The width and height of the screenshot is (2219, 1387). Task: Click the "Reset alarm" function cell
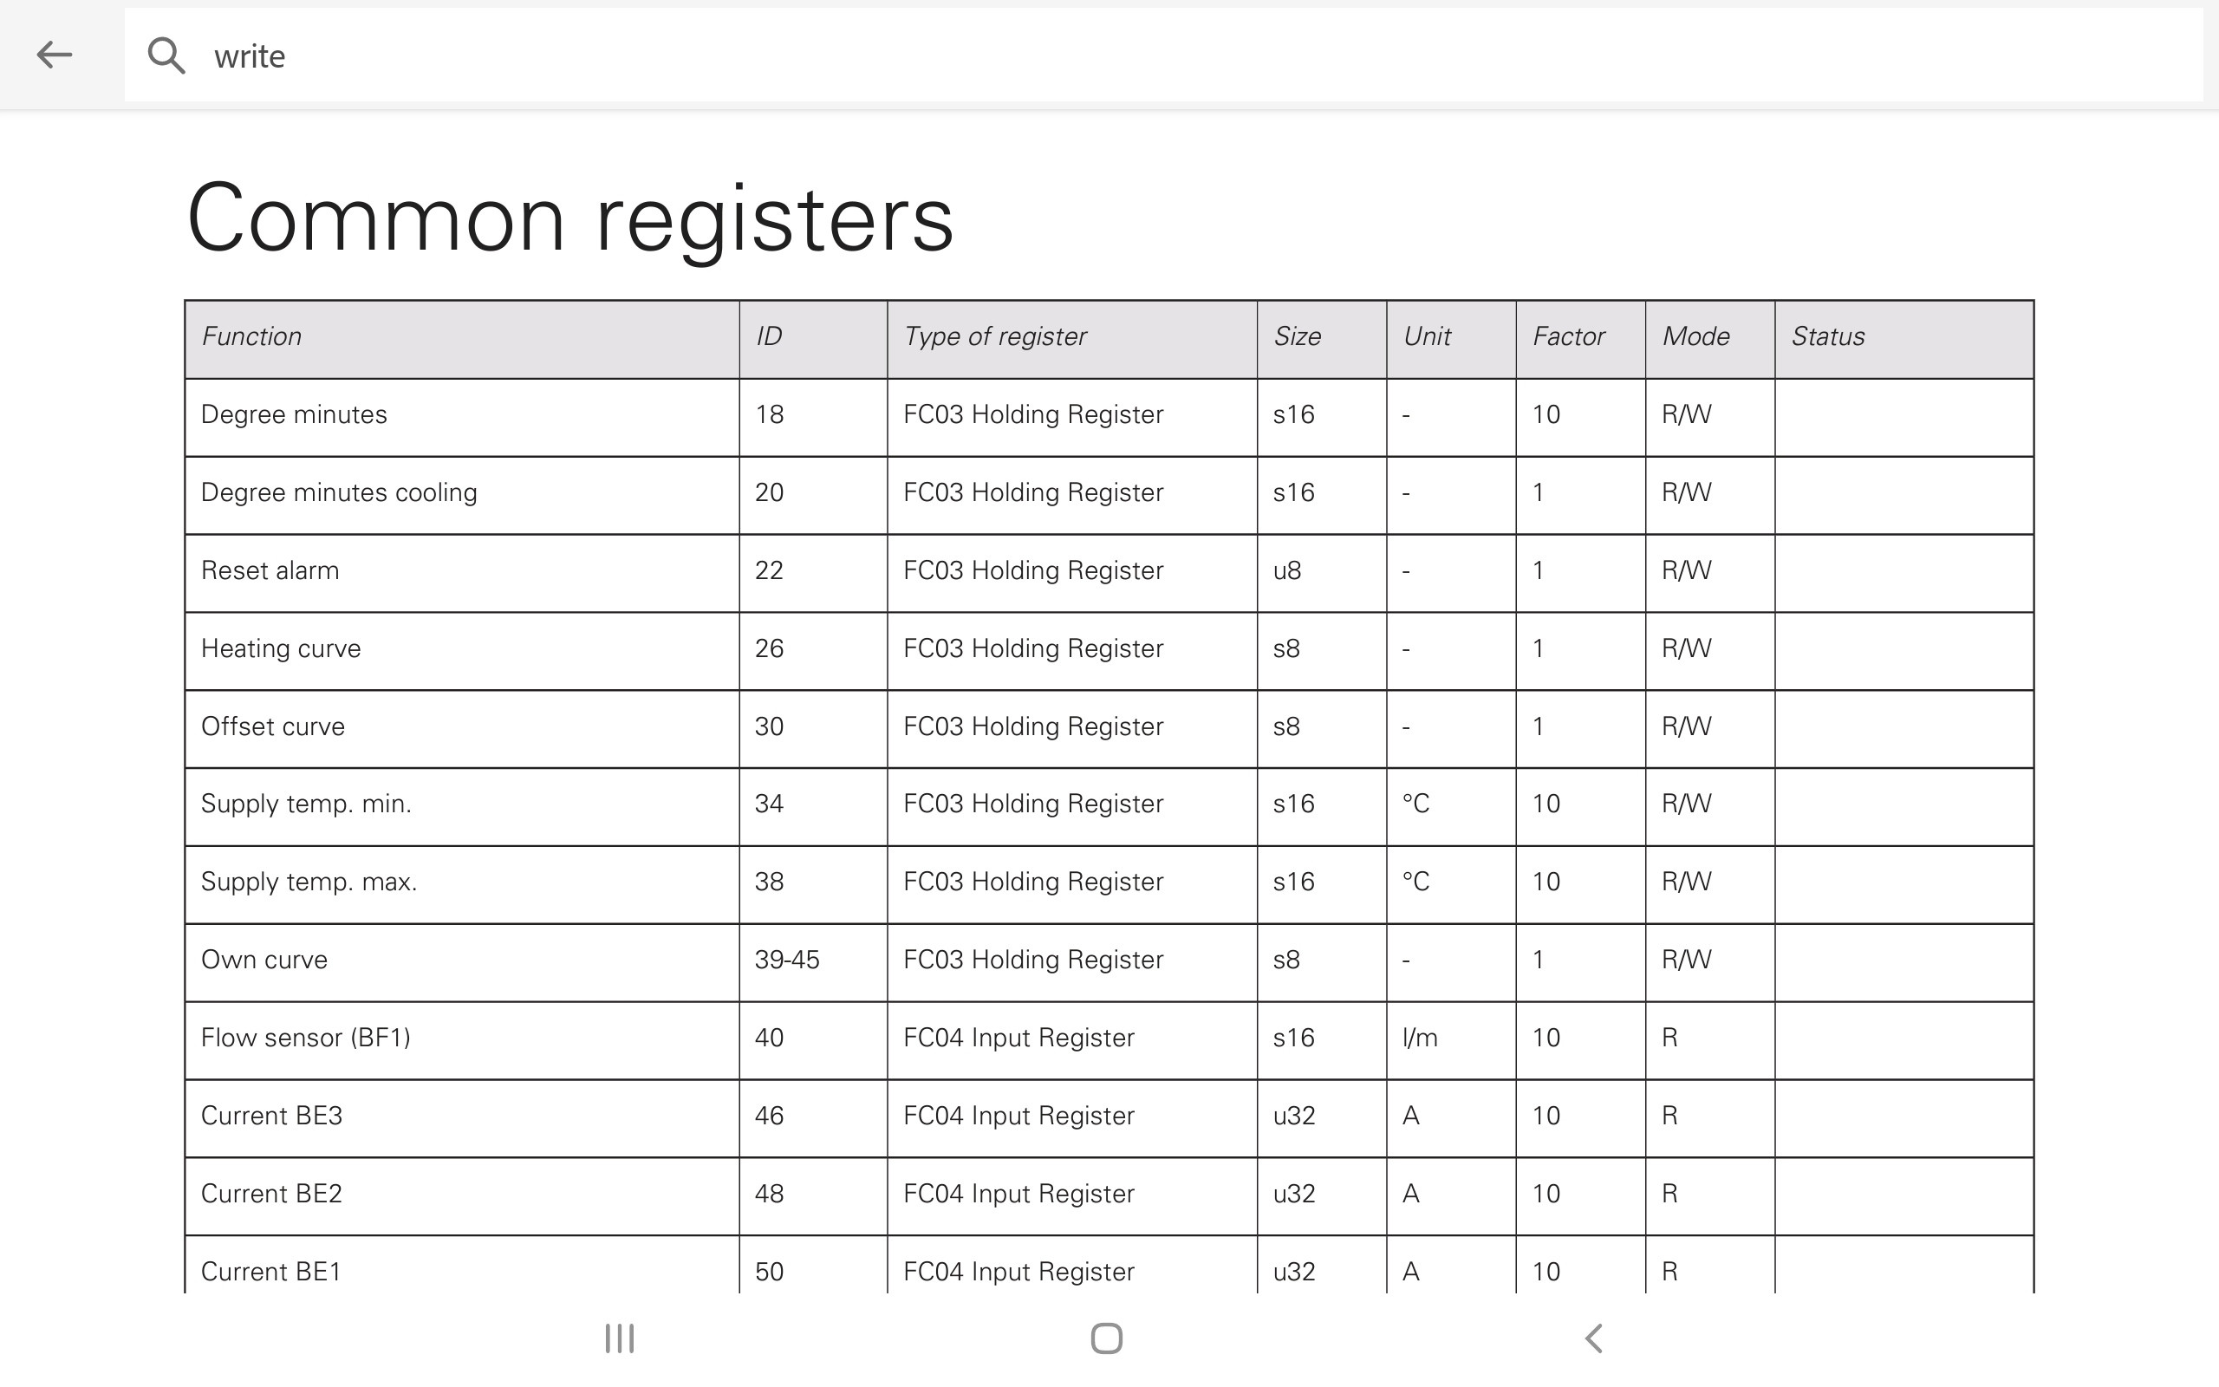pos(270,570)
